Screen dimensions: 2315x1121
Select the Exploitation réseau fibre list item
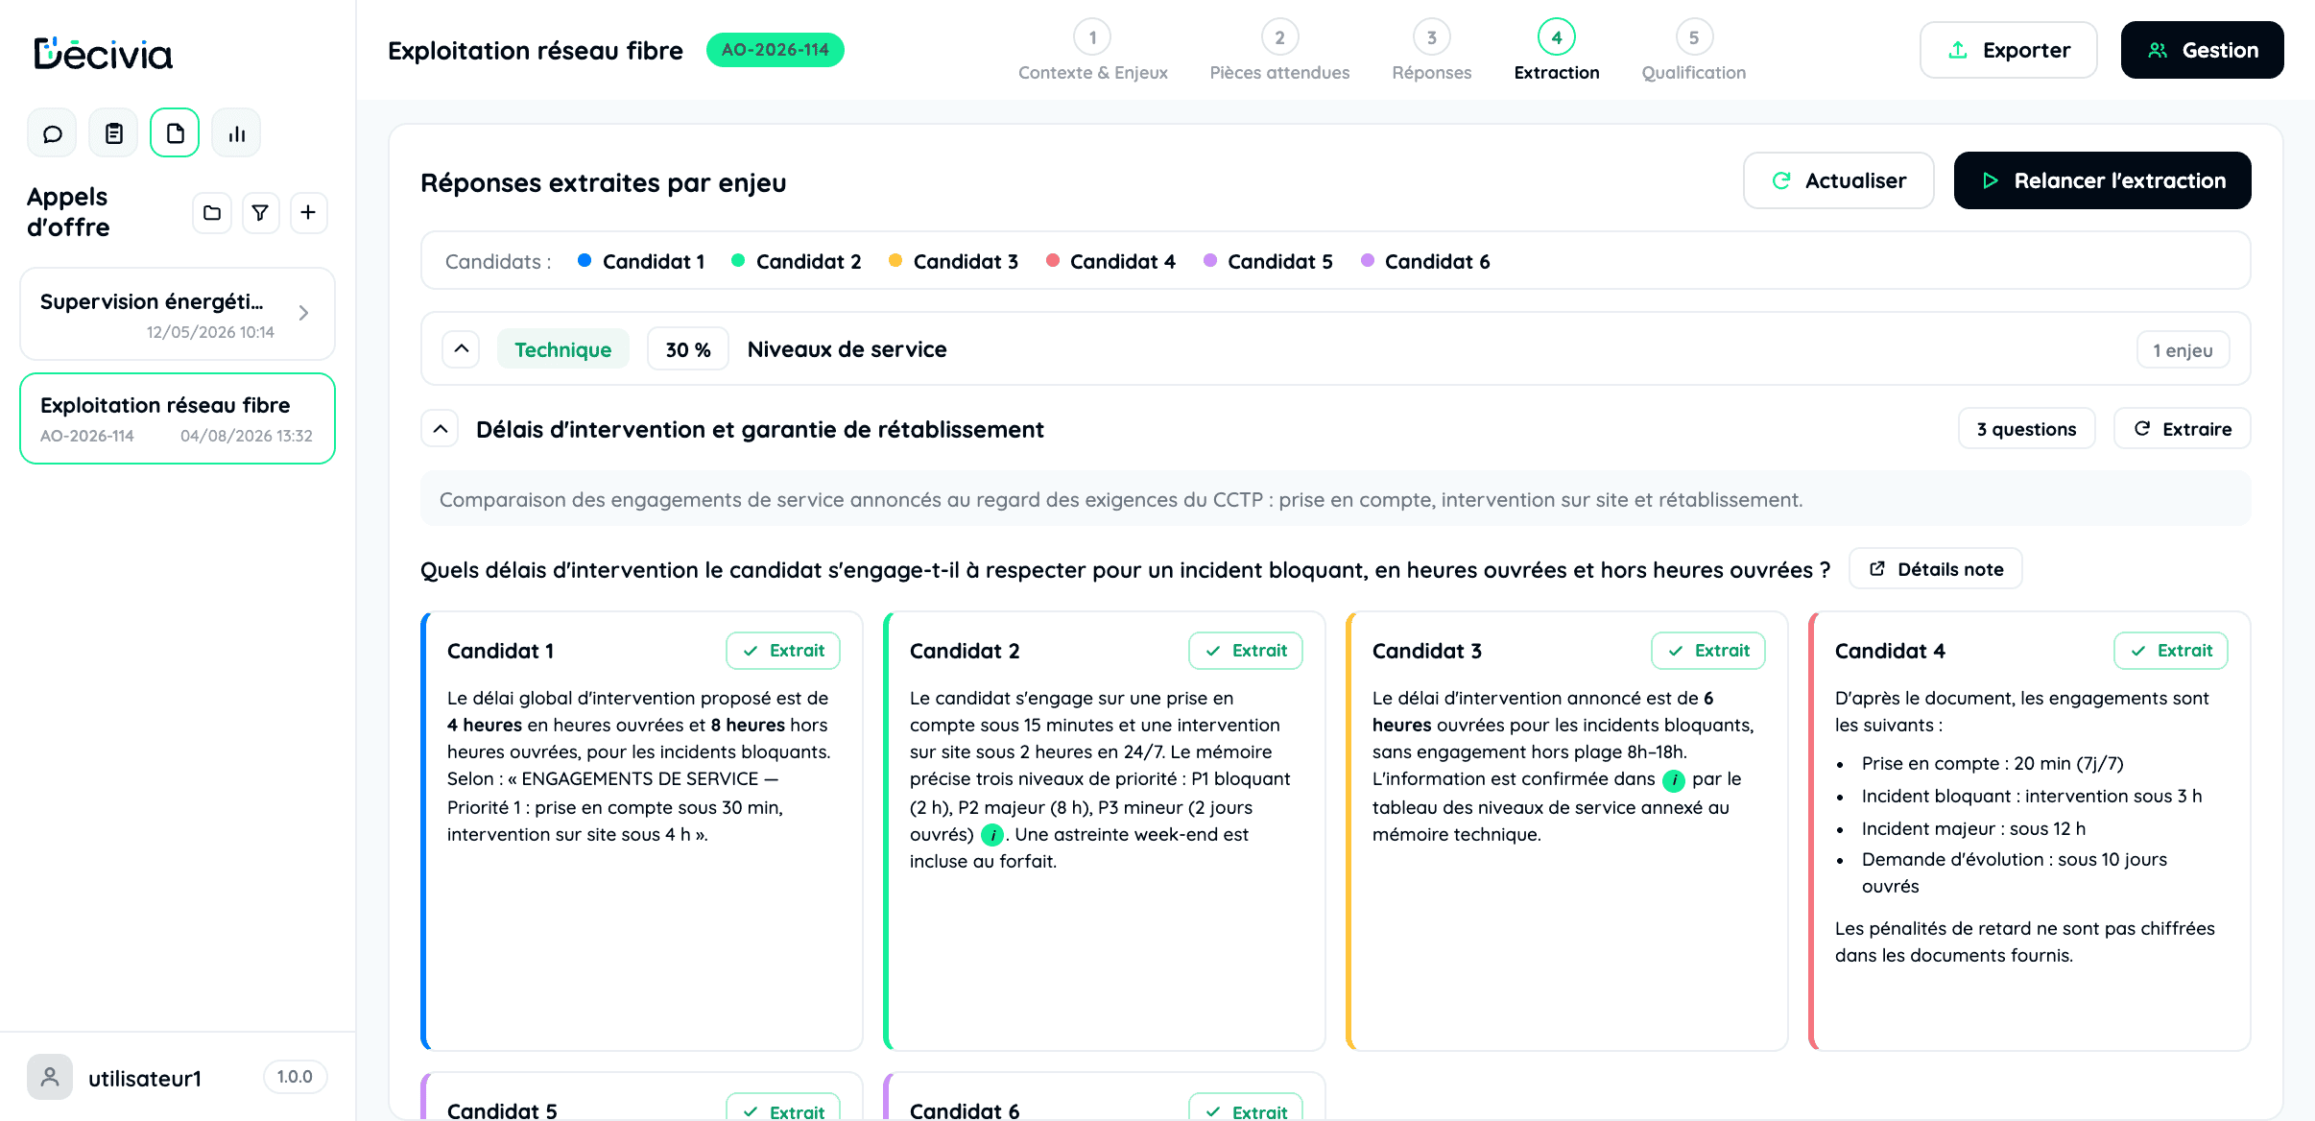[x=178, y=418]
